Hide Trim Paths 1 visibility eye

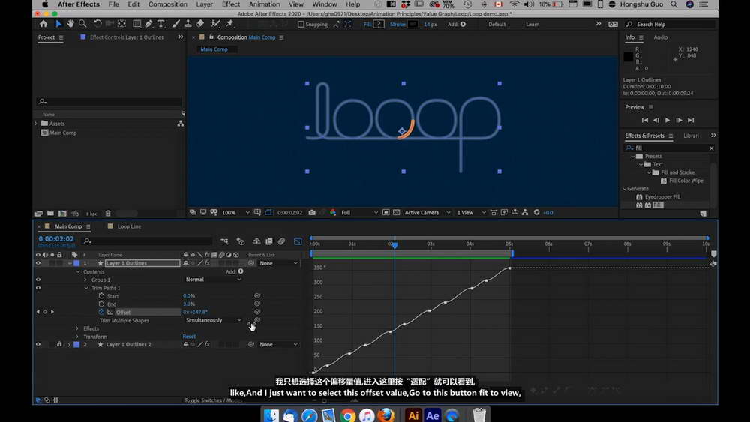click(38, 288)
